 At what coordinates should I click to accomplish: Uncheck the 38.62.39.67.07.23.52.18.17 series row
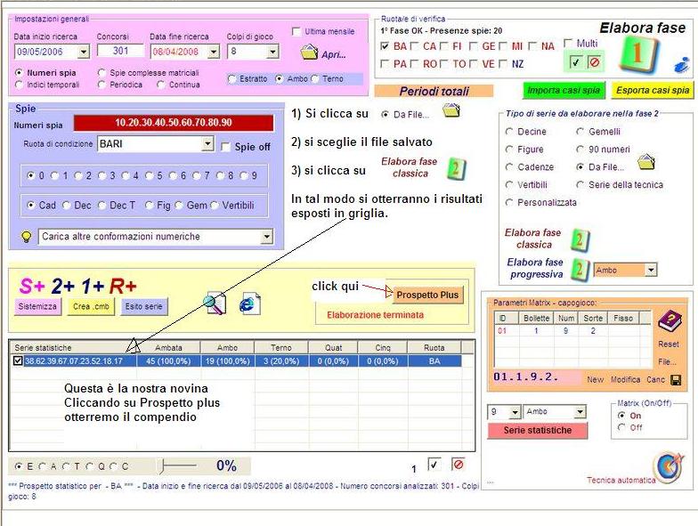click(x=18, y=361)
